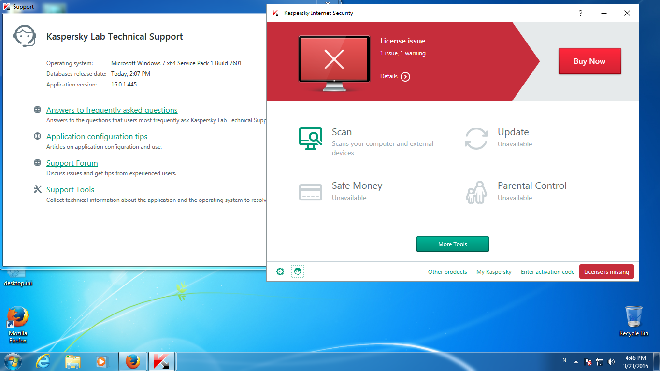Open help with the question mark icon

coord(581,14)
